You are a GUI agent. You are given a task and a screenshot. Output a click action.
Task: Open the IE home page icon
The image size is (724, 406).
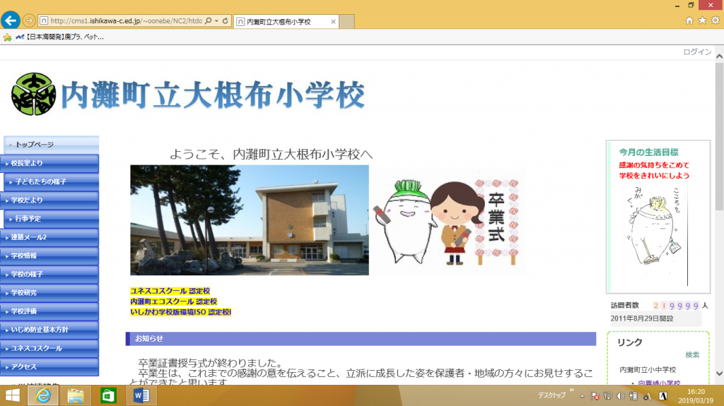[689, 21]
